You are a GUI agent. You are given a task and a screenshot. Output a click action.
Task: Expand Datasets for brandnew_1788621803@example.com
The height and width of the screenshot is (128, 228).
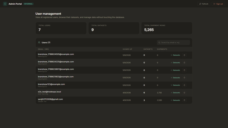[x=175, y=78]
